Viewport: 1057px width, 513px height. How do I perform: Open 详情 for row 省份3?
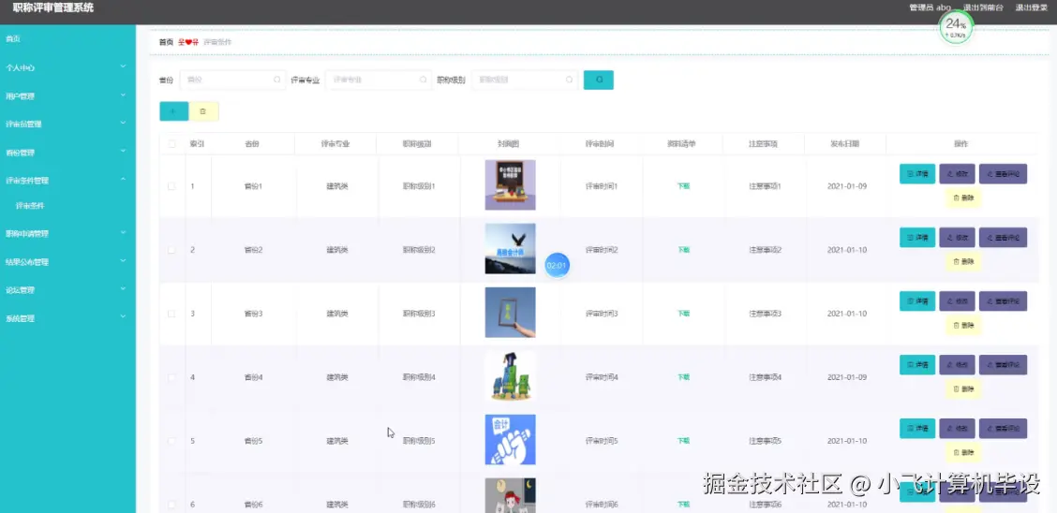coord(917,300)
